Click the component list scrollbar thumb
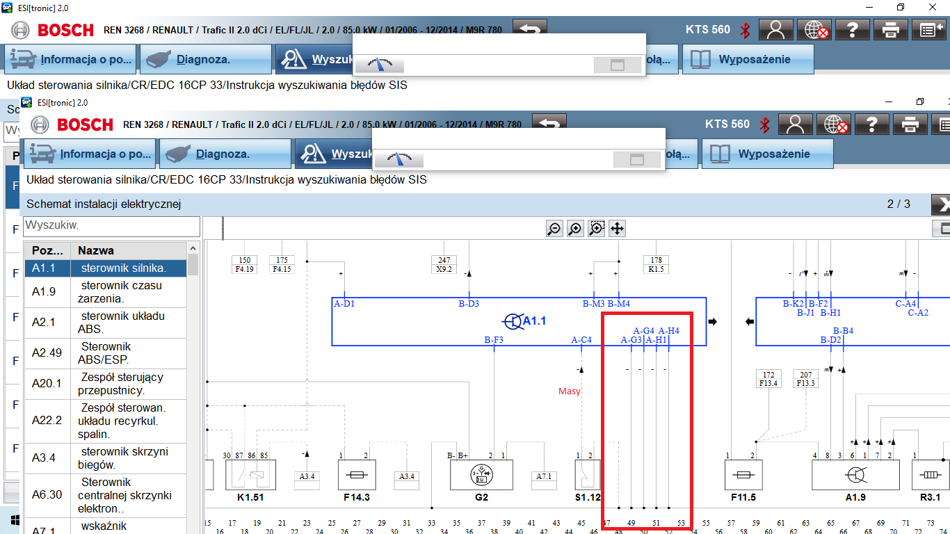The width and height of the screenshot is (950, 534). pyautogui.click(x=193, y=265)
